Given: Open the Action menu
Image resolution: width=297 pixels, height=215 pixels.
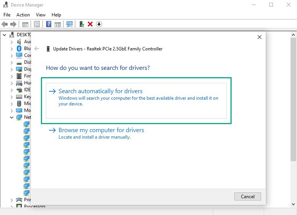Looking at the screenshot, I should click(x=23, y=15).
